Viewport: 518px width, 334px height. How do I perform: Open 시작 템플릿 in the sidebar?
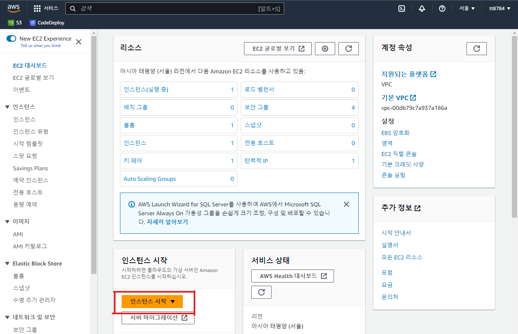(x=28, y=143)
